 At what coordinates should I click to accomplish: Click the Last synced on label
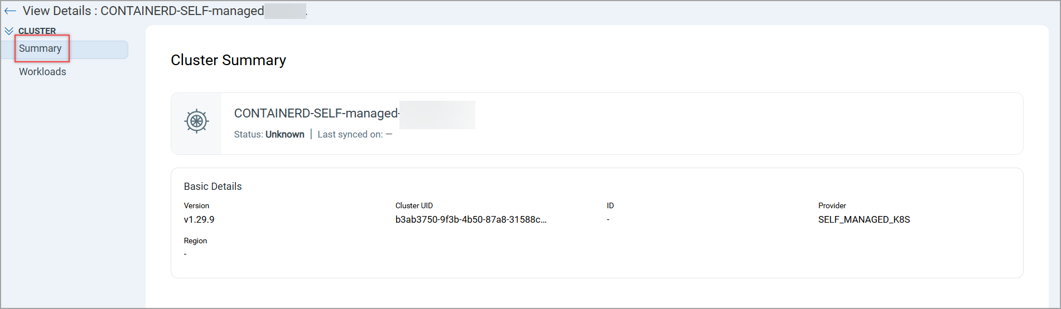(350, 135)
